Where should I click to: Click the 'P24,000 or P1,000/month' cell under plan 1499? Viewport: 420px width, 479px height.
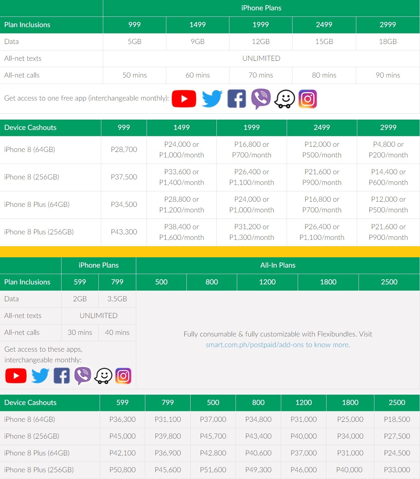coord(182,150)
